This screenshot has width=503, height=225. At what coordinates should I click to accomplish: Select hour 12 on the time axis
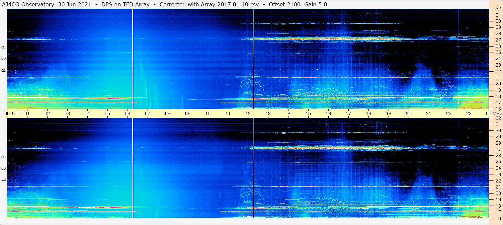248,114
